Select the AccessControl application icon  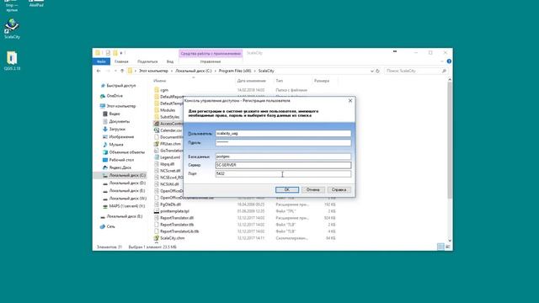tap(157, 124)
